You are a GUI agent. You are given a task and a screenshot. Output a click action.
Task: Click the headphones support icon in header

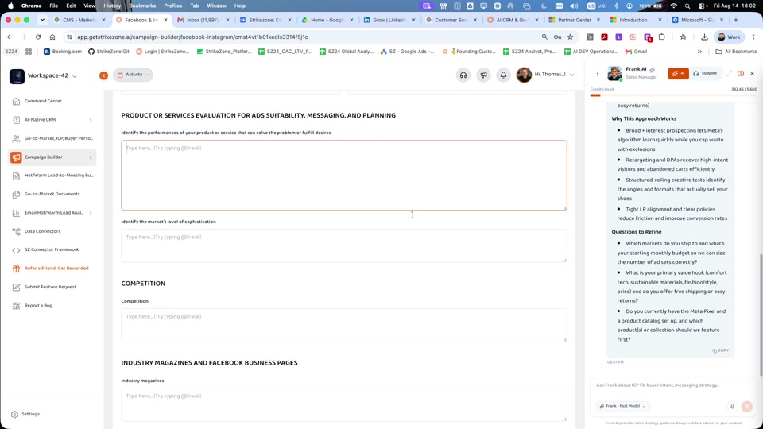(463, 75)
